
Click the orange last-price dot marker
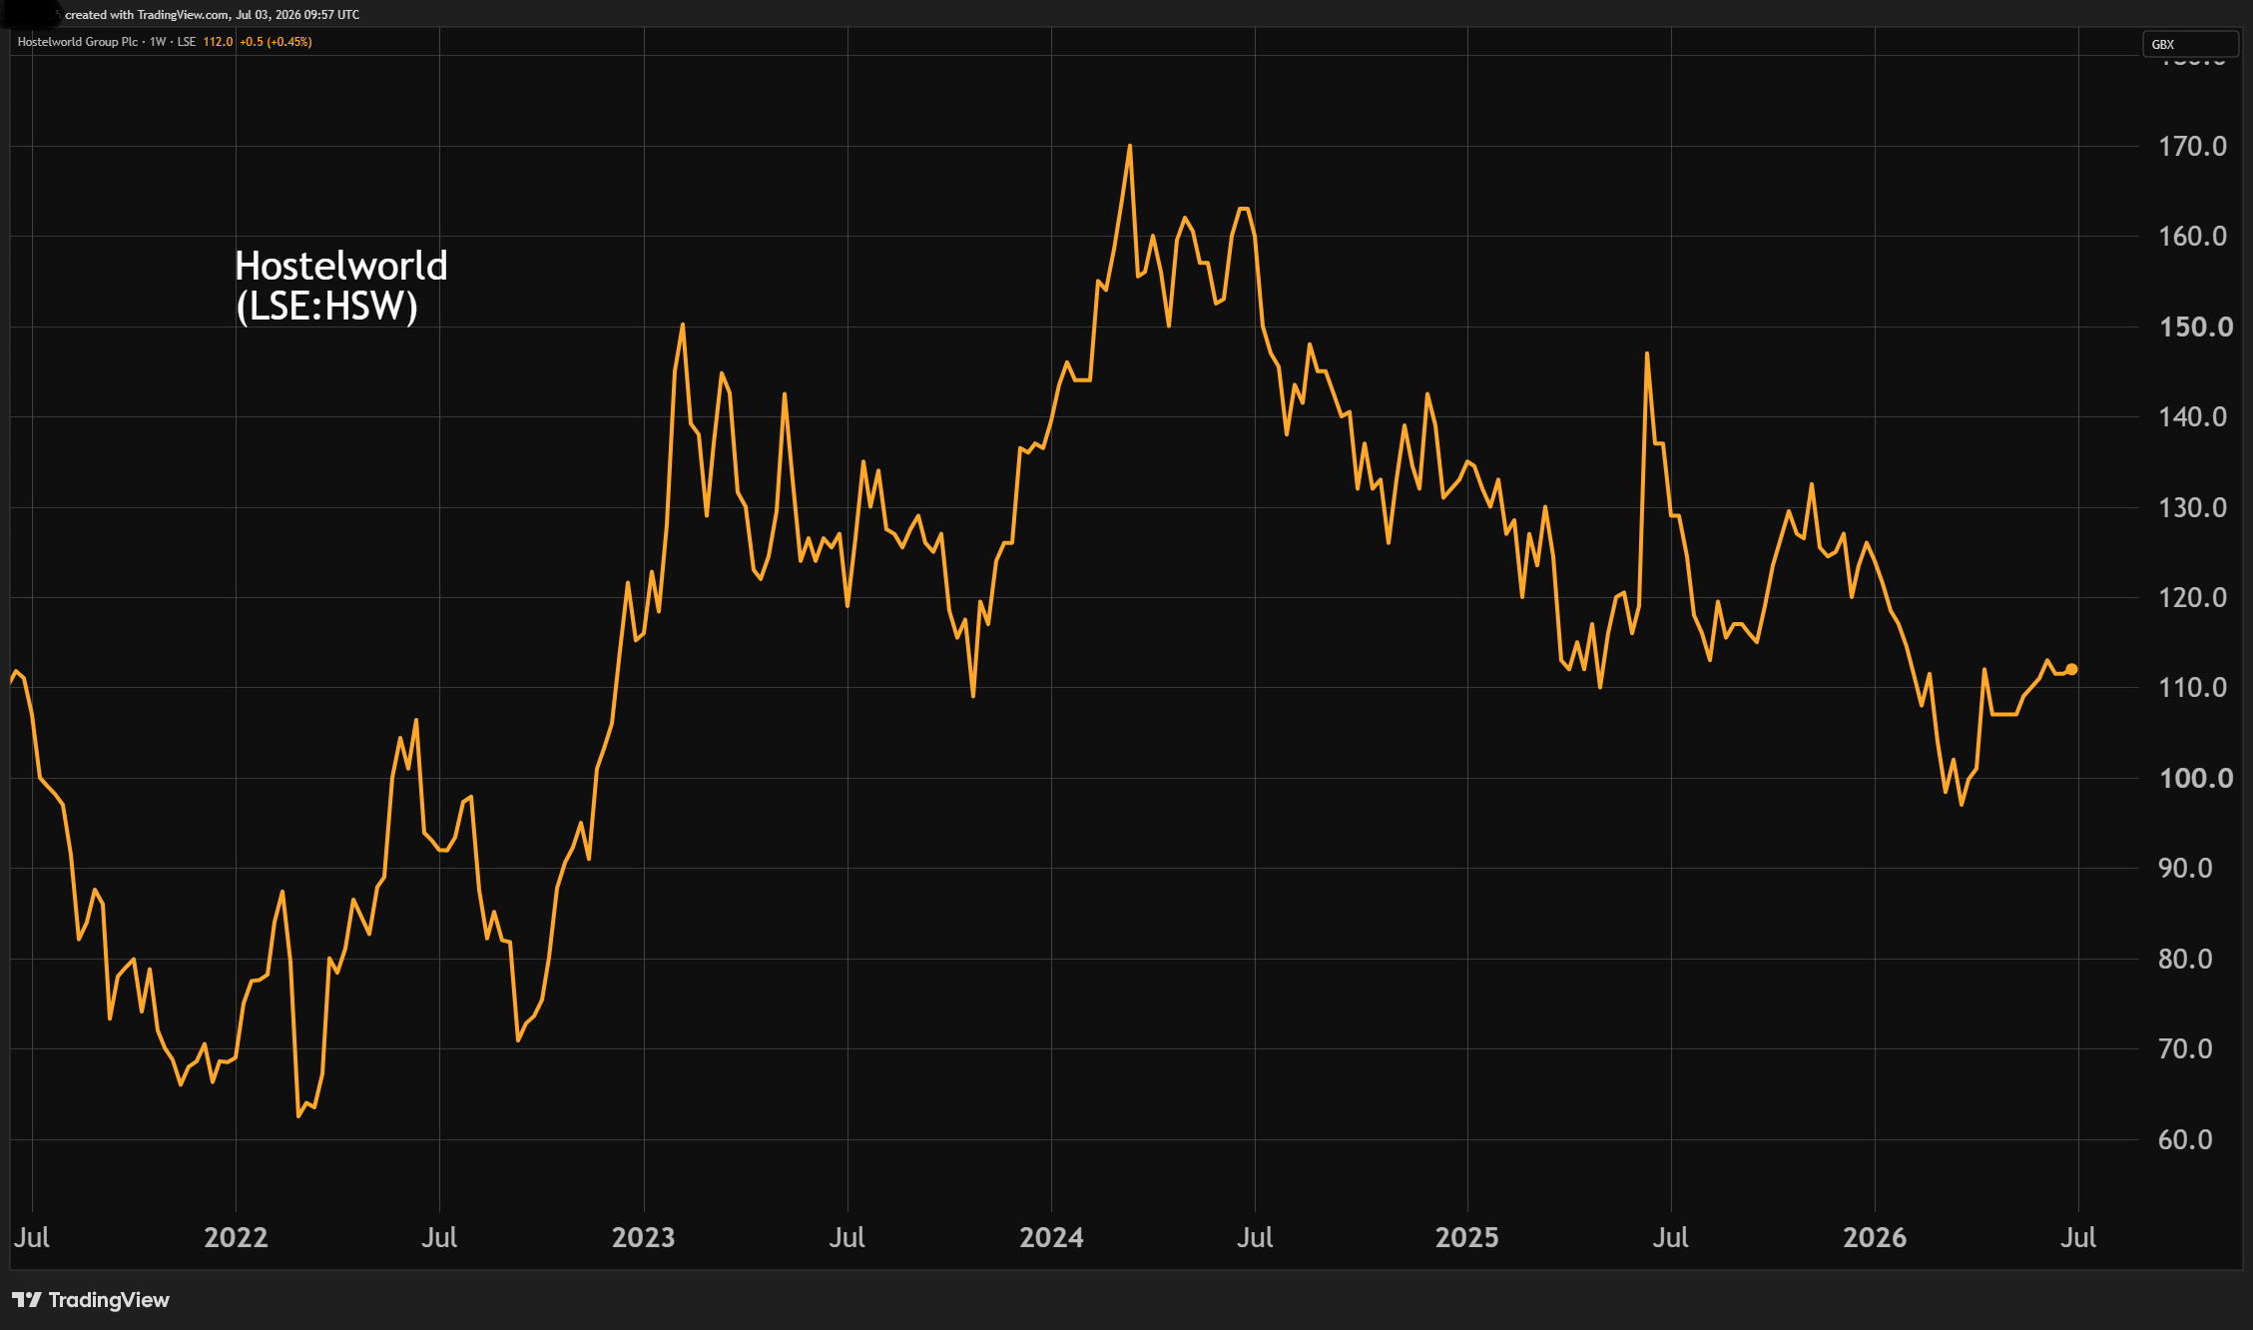pos(2071,669)
